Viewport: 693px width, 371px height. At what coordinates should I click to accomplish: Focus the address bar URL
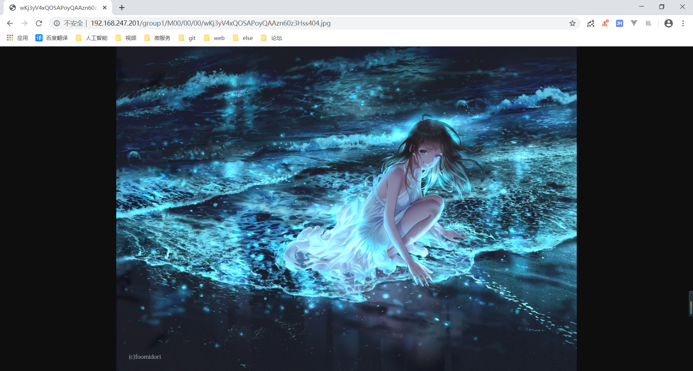click(x=210, y=23)
